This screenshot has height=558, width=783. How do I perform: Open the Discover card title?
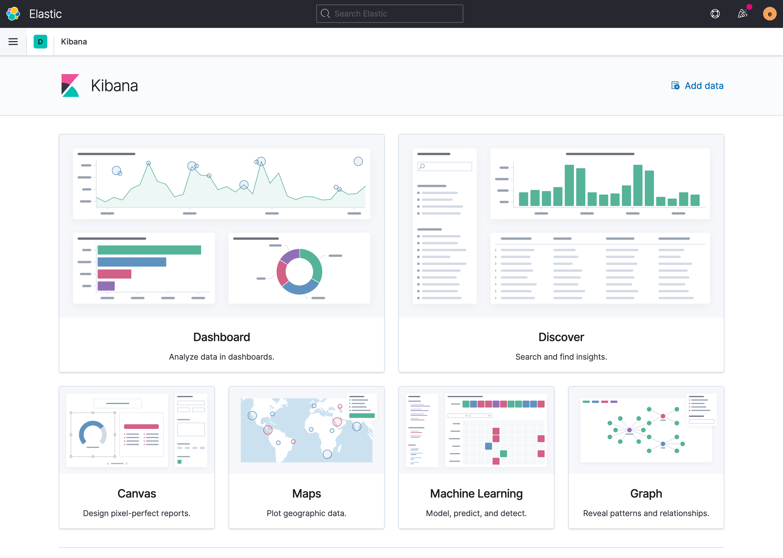561,337
